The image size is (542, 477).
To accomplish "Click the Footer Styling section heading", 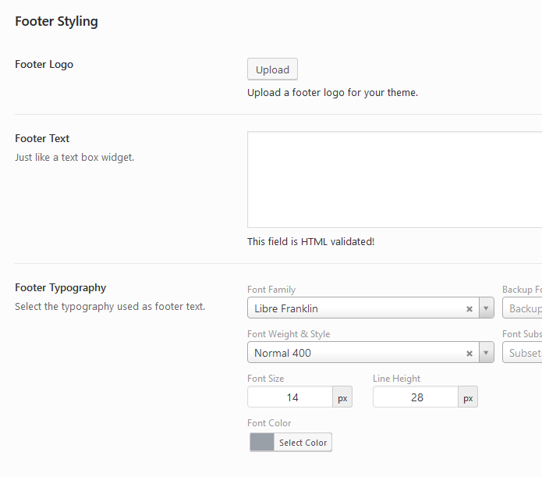I will [x=56, y=21].
